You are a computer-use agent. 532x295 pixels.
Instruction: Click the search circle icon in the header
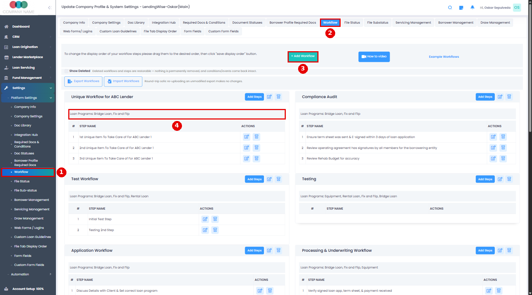point(450,8)
